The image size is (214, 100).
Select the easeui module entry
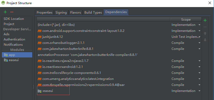pos(17,60)
